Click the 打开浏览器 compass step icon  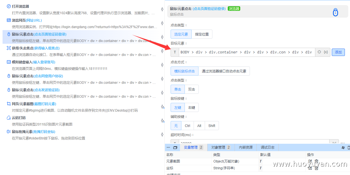(9, 6)
